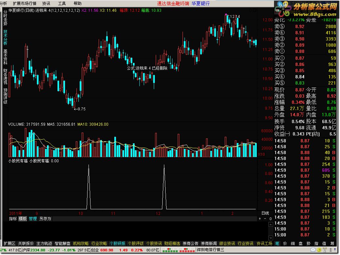This screenshot has height=255, width=340.
Task: Open the 基本资料 sidebar tab
Action: 5,57
